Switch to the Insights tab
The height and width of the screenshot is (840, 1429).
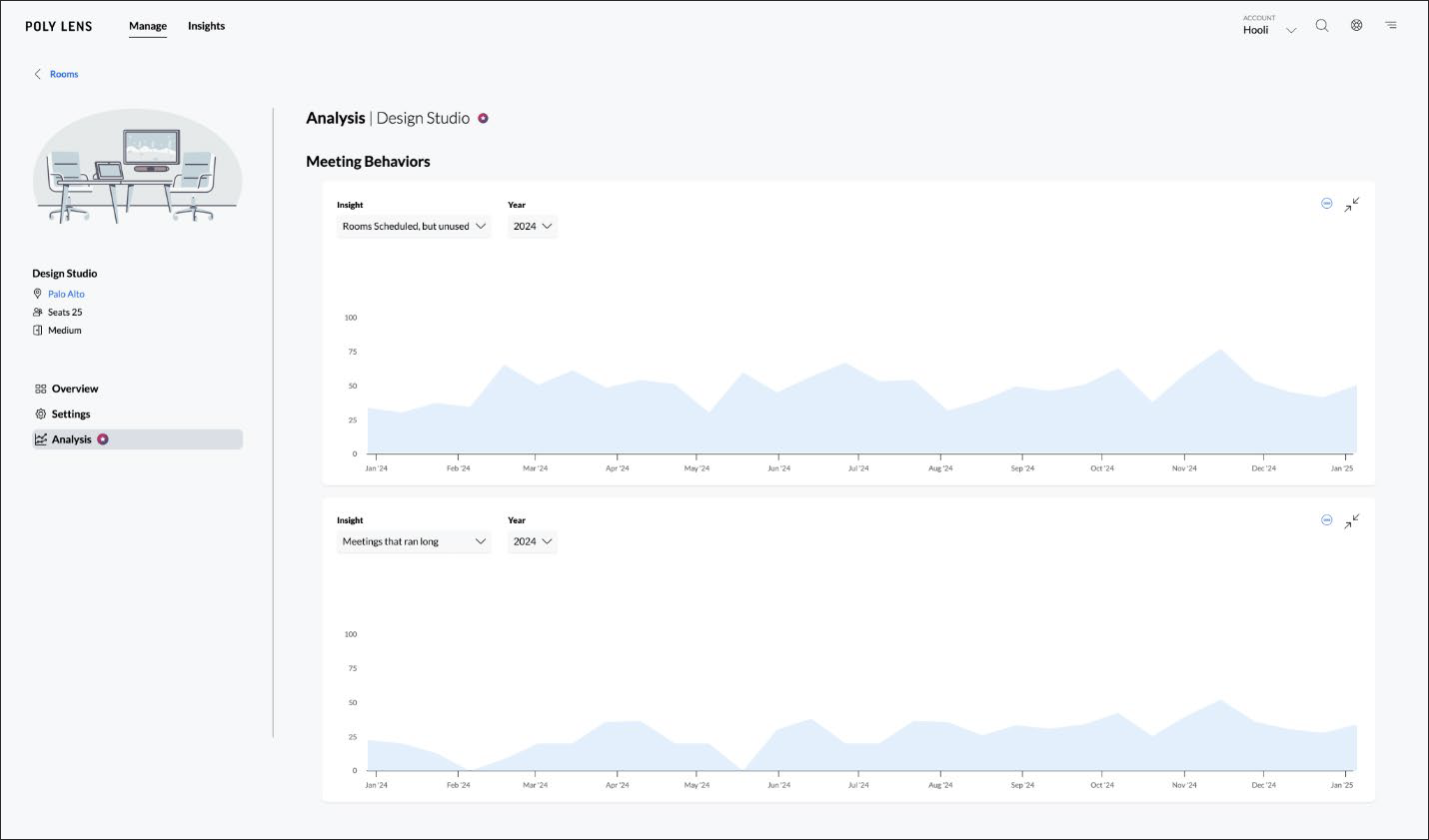click(206, 26)
